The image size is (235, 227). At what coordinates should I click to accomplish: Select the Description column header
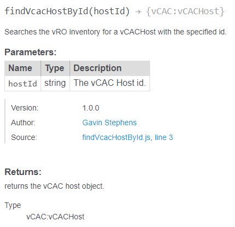click(x=110, y=68)
